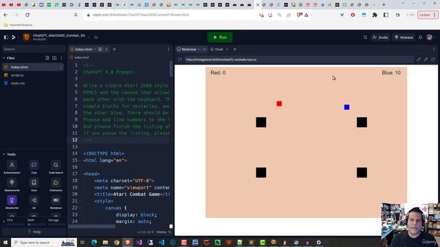The height and width of the screenshot is (247, 440).
Task: Add a new editor pane tab
Action: coord(114,49)
